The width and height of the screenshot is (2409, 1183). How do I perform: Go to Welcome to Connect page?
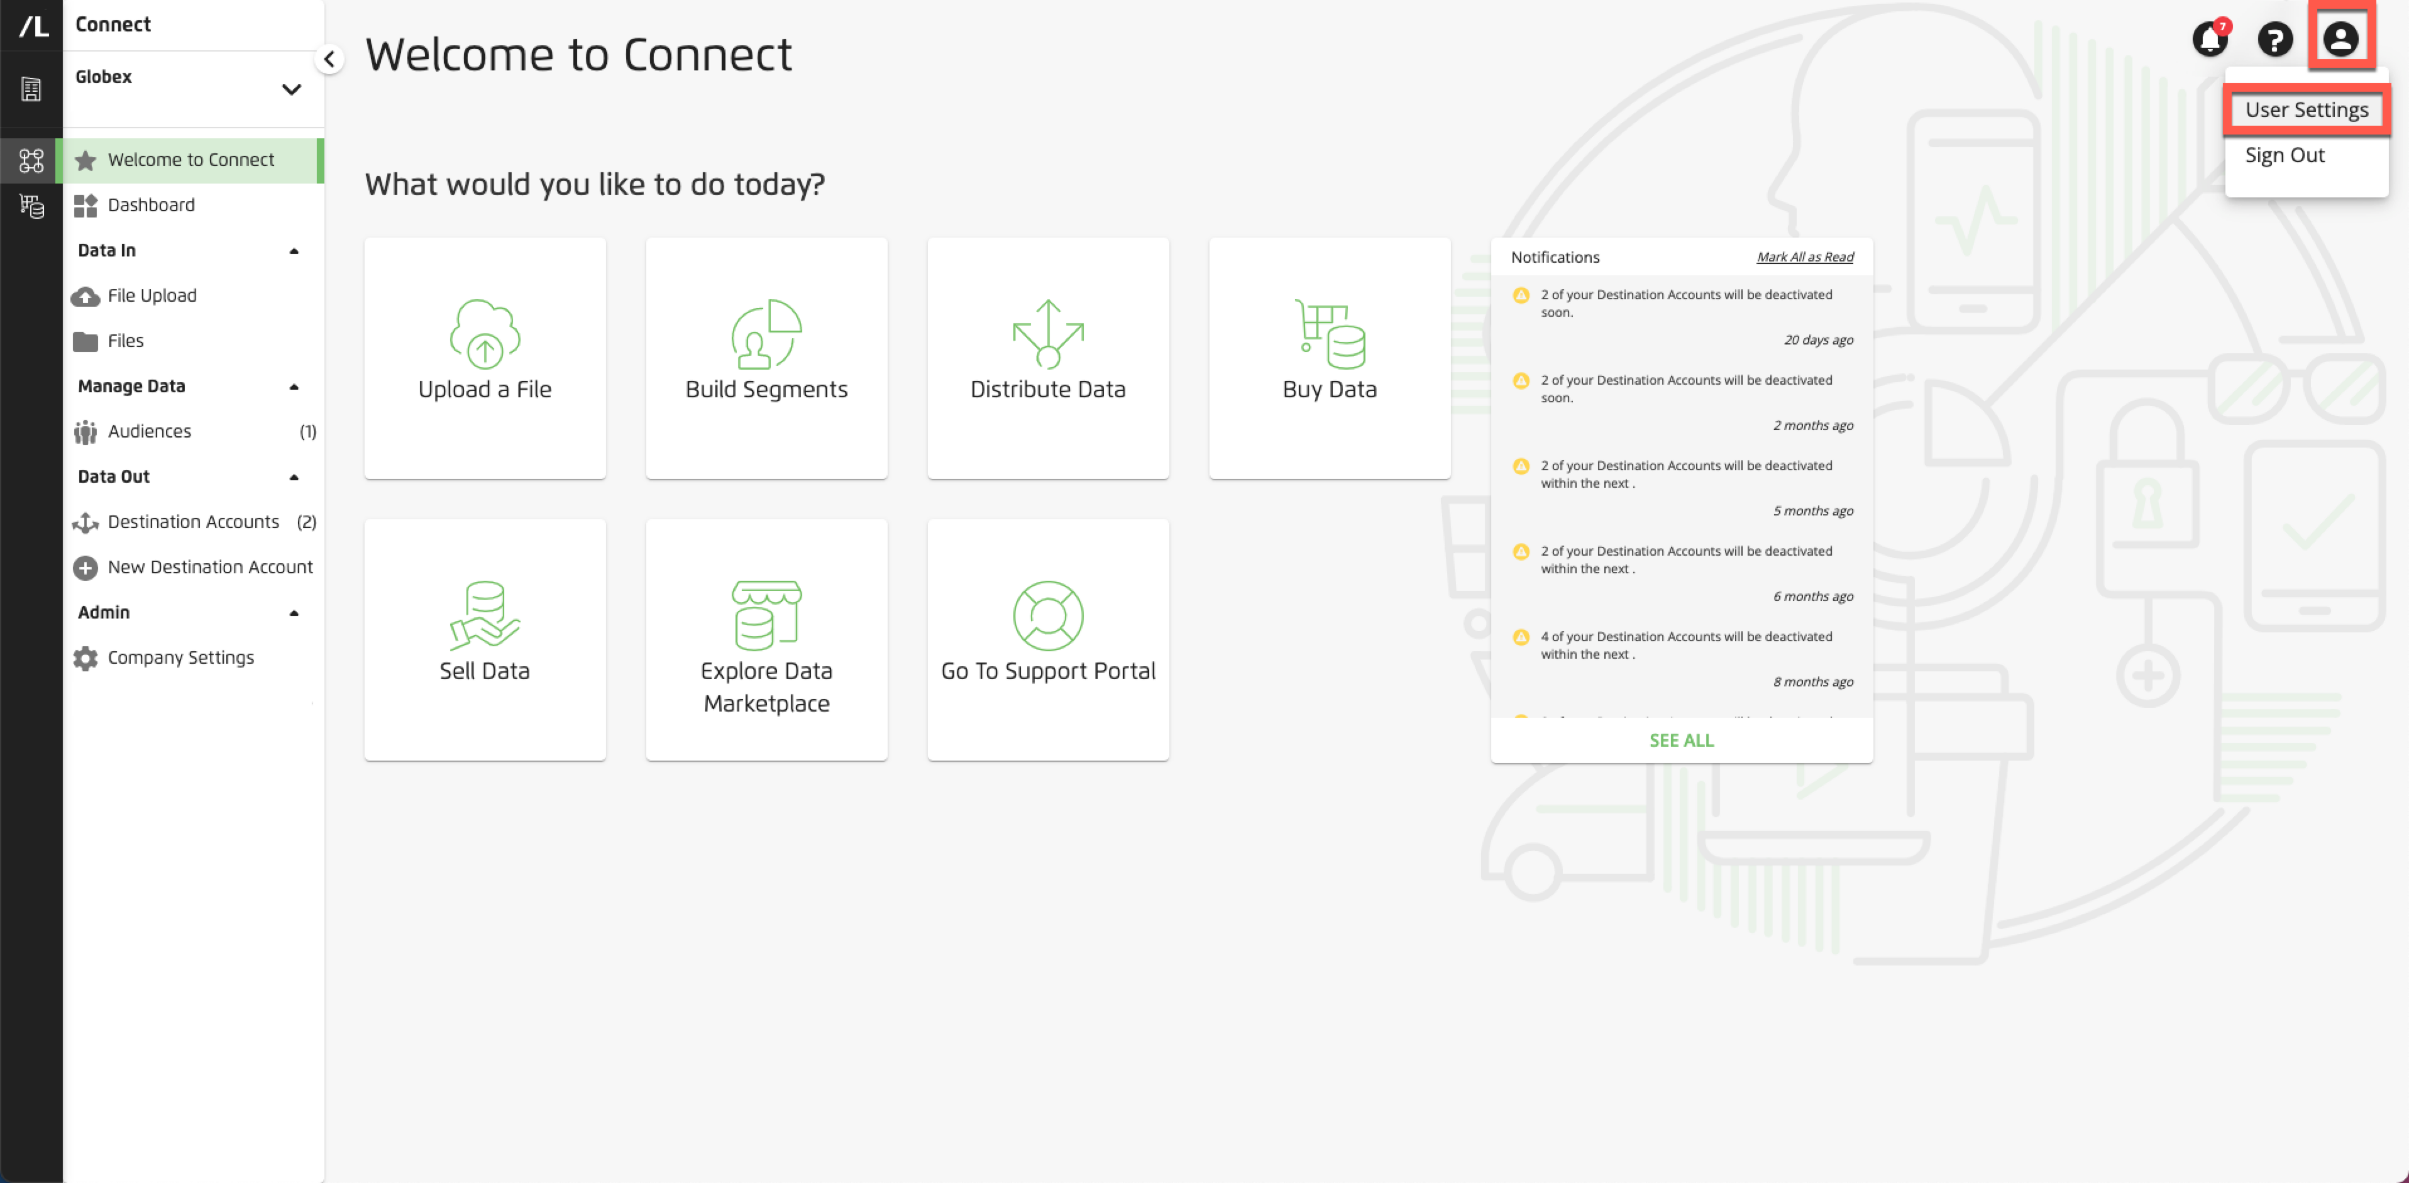point(192,160)
